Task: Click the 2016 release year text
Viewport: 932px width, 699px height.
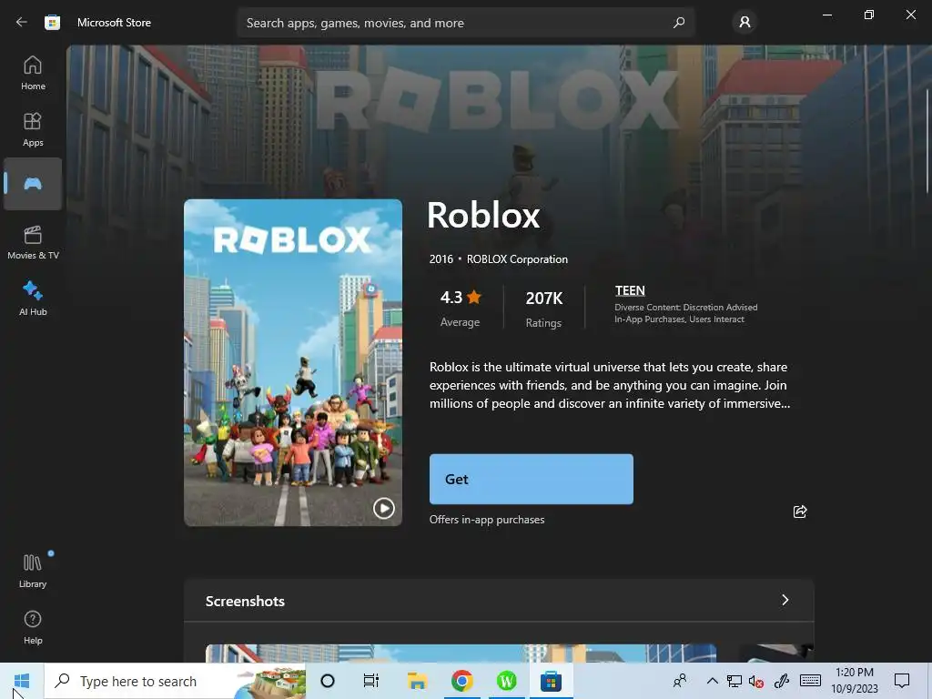Action: point(441,259)
